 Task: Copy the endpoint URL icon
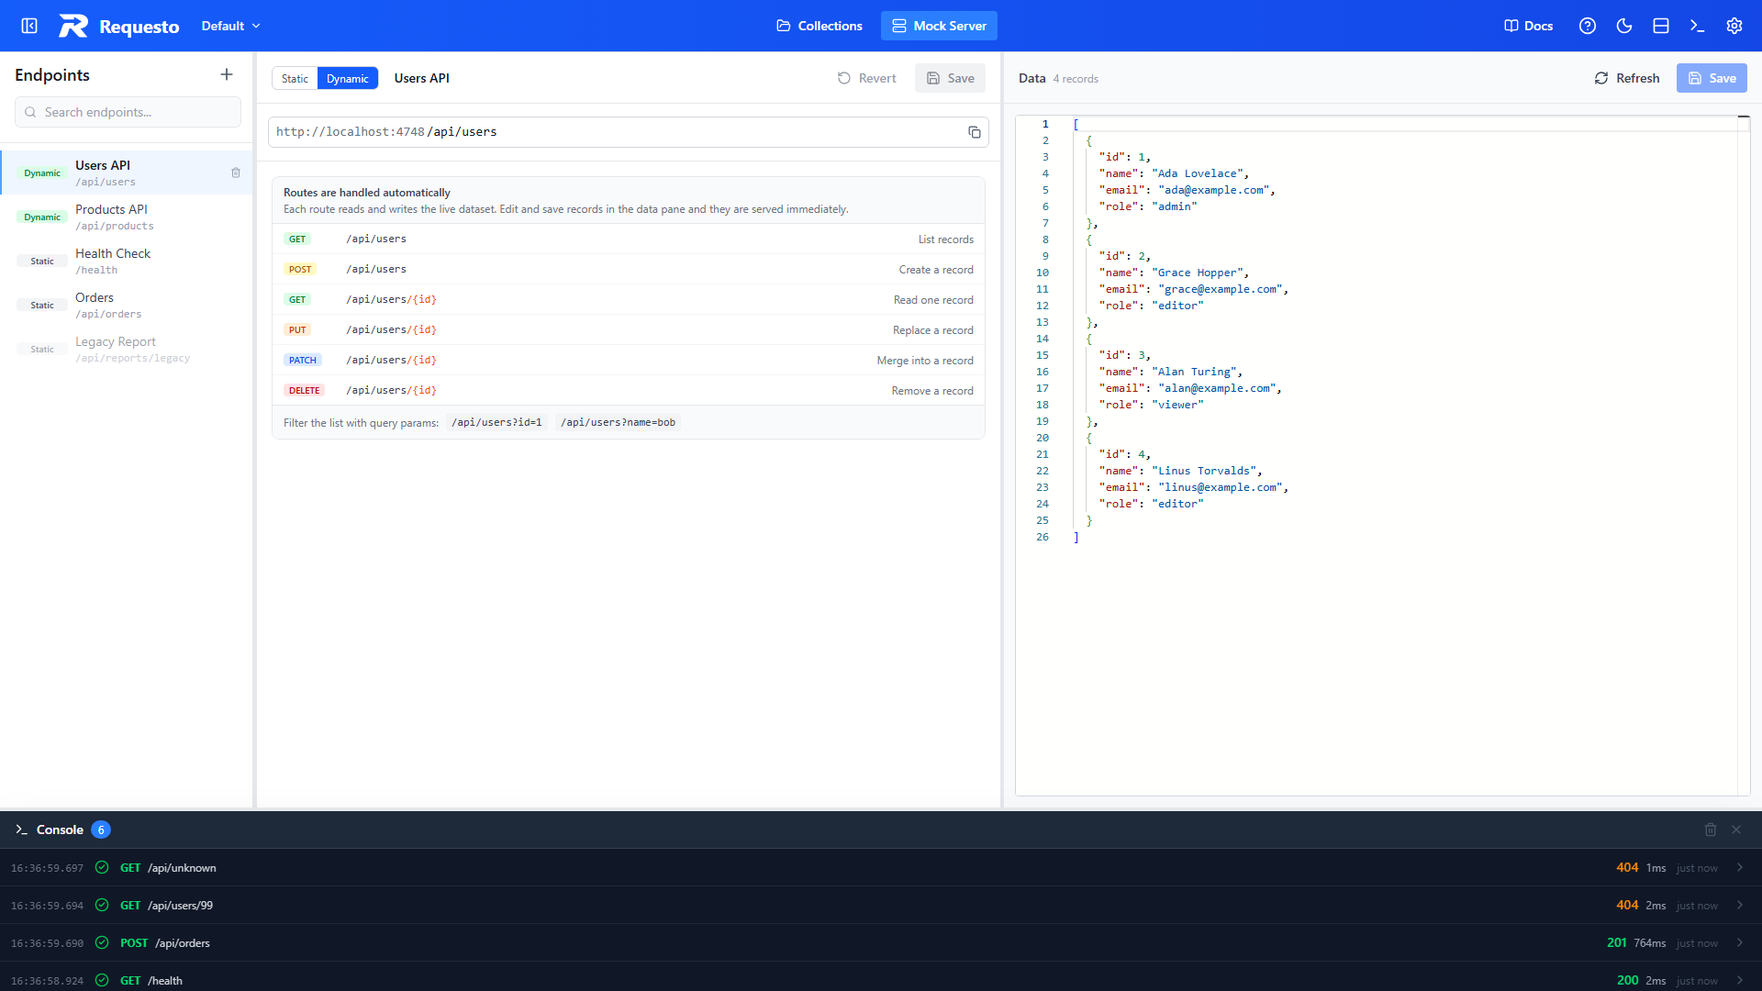tap(975, 132)
